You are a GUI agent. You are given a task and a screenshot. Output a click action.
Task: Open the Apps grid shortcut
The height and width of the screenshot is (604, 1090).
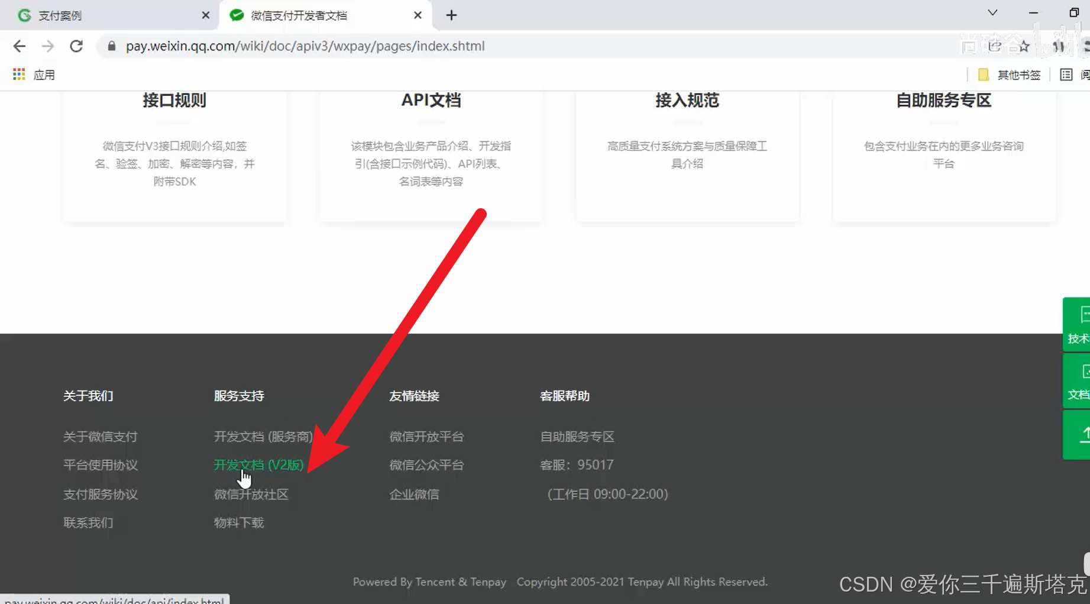click(x=19, y=75)
